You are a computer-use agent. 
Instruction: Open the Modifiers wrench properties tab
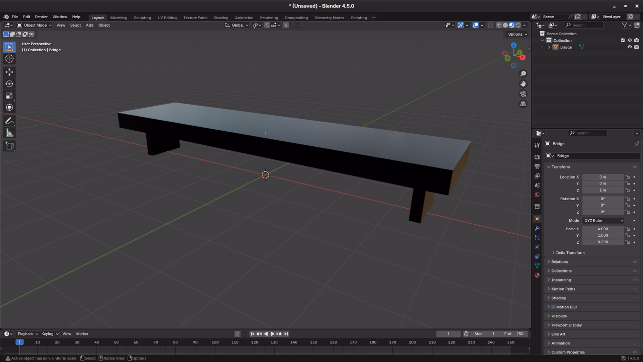[x=537, y=228]
